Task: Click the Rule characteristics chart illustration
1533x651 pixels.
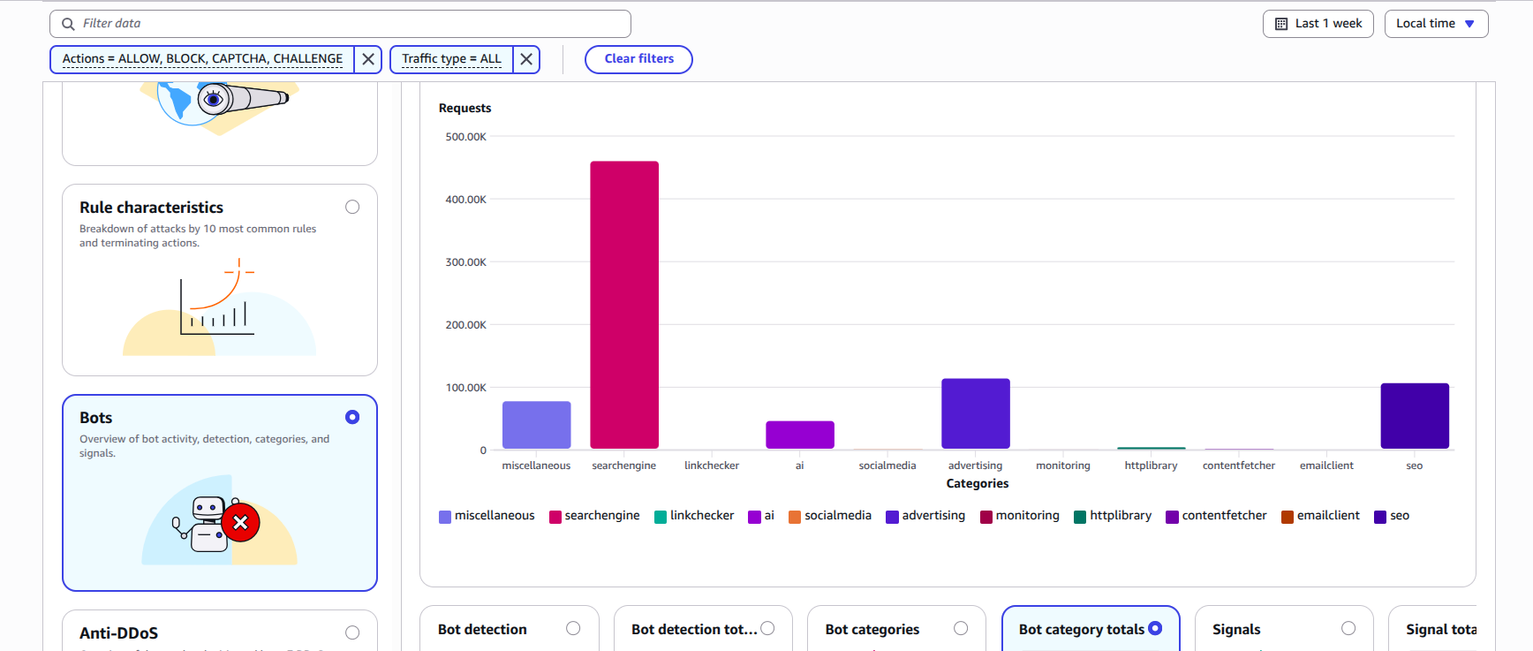Action: pyautogui.click(x=219, y=305)
